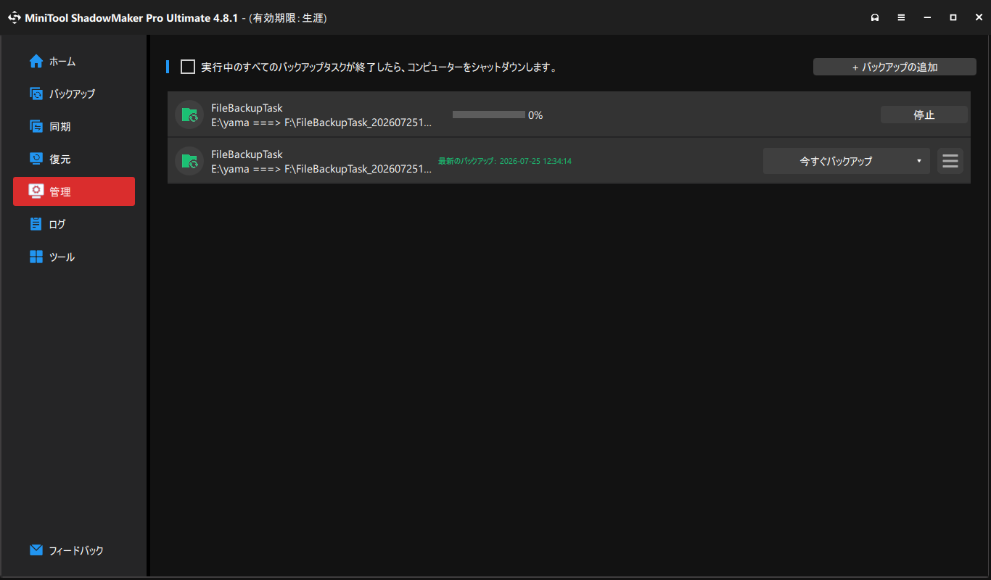Select the FileBackupTask name in the completed row
The width and height of the screenshot is (991, 580).
[x=247, y=154]
